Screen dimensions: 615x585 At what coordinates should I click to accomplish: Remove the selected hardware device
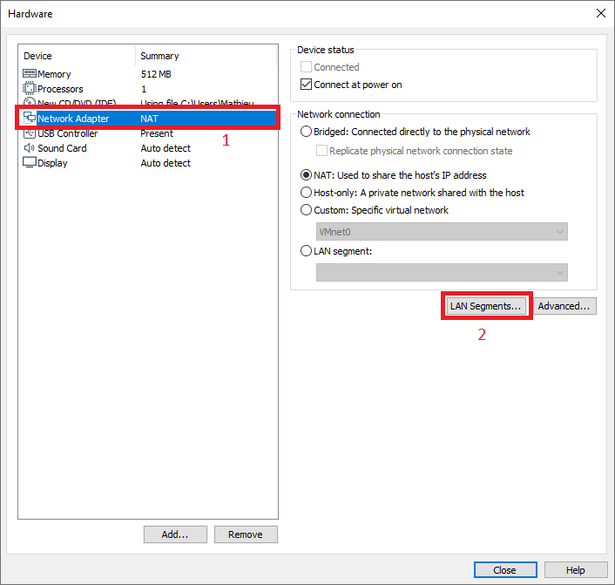click(x=246, y=534)
